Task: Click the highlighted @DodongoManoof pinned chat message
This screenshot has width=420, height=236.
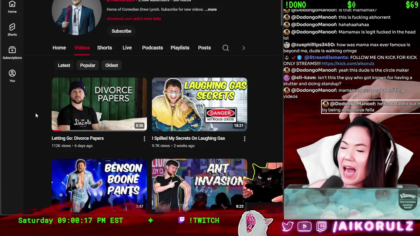Action: click(370, 107)
